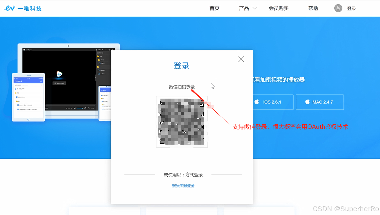Download iOS 2.6.1 version
The image size is (380, 215).
tap(273, 102)
